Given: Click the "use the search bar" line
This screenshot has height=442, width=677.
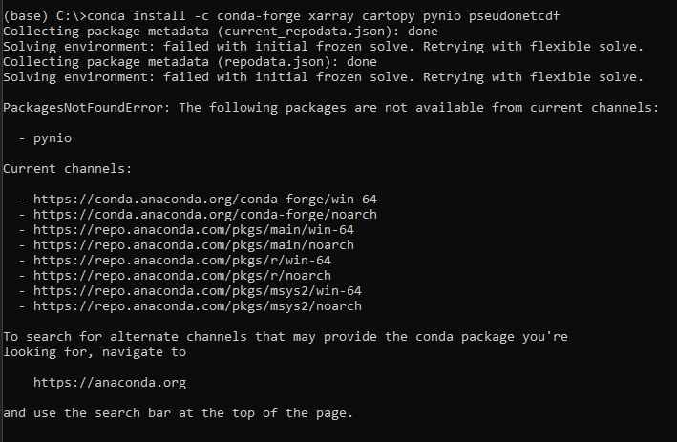Looking at the screenshot, I should [178, 413].
